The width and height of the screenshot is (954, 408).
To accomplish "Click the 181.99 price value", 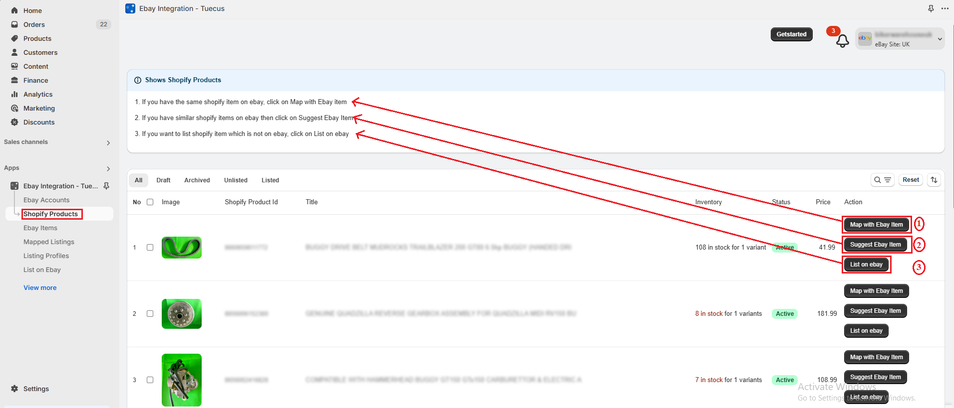I will [827, 314].
